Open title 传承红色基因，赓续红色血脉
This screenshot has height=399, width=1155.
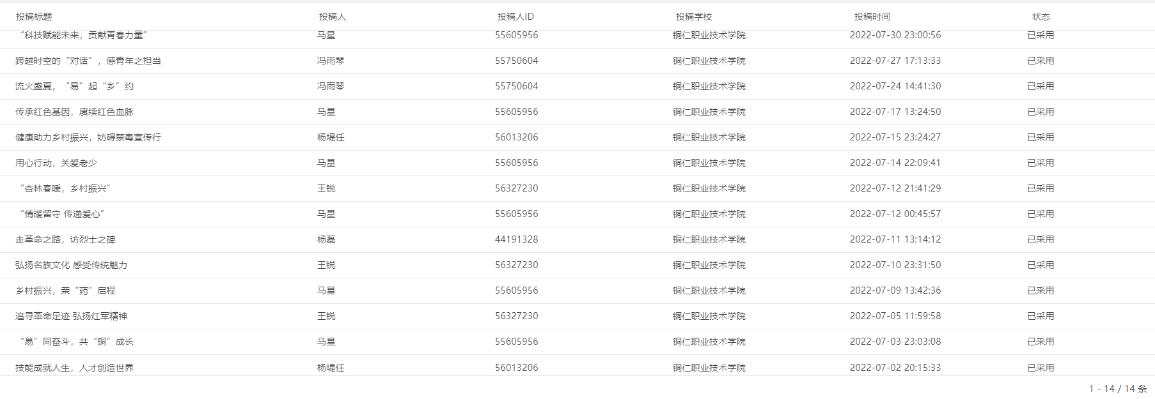tap(75, 112)
